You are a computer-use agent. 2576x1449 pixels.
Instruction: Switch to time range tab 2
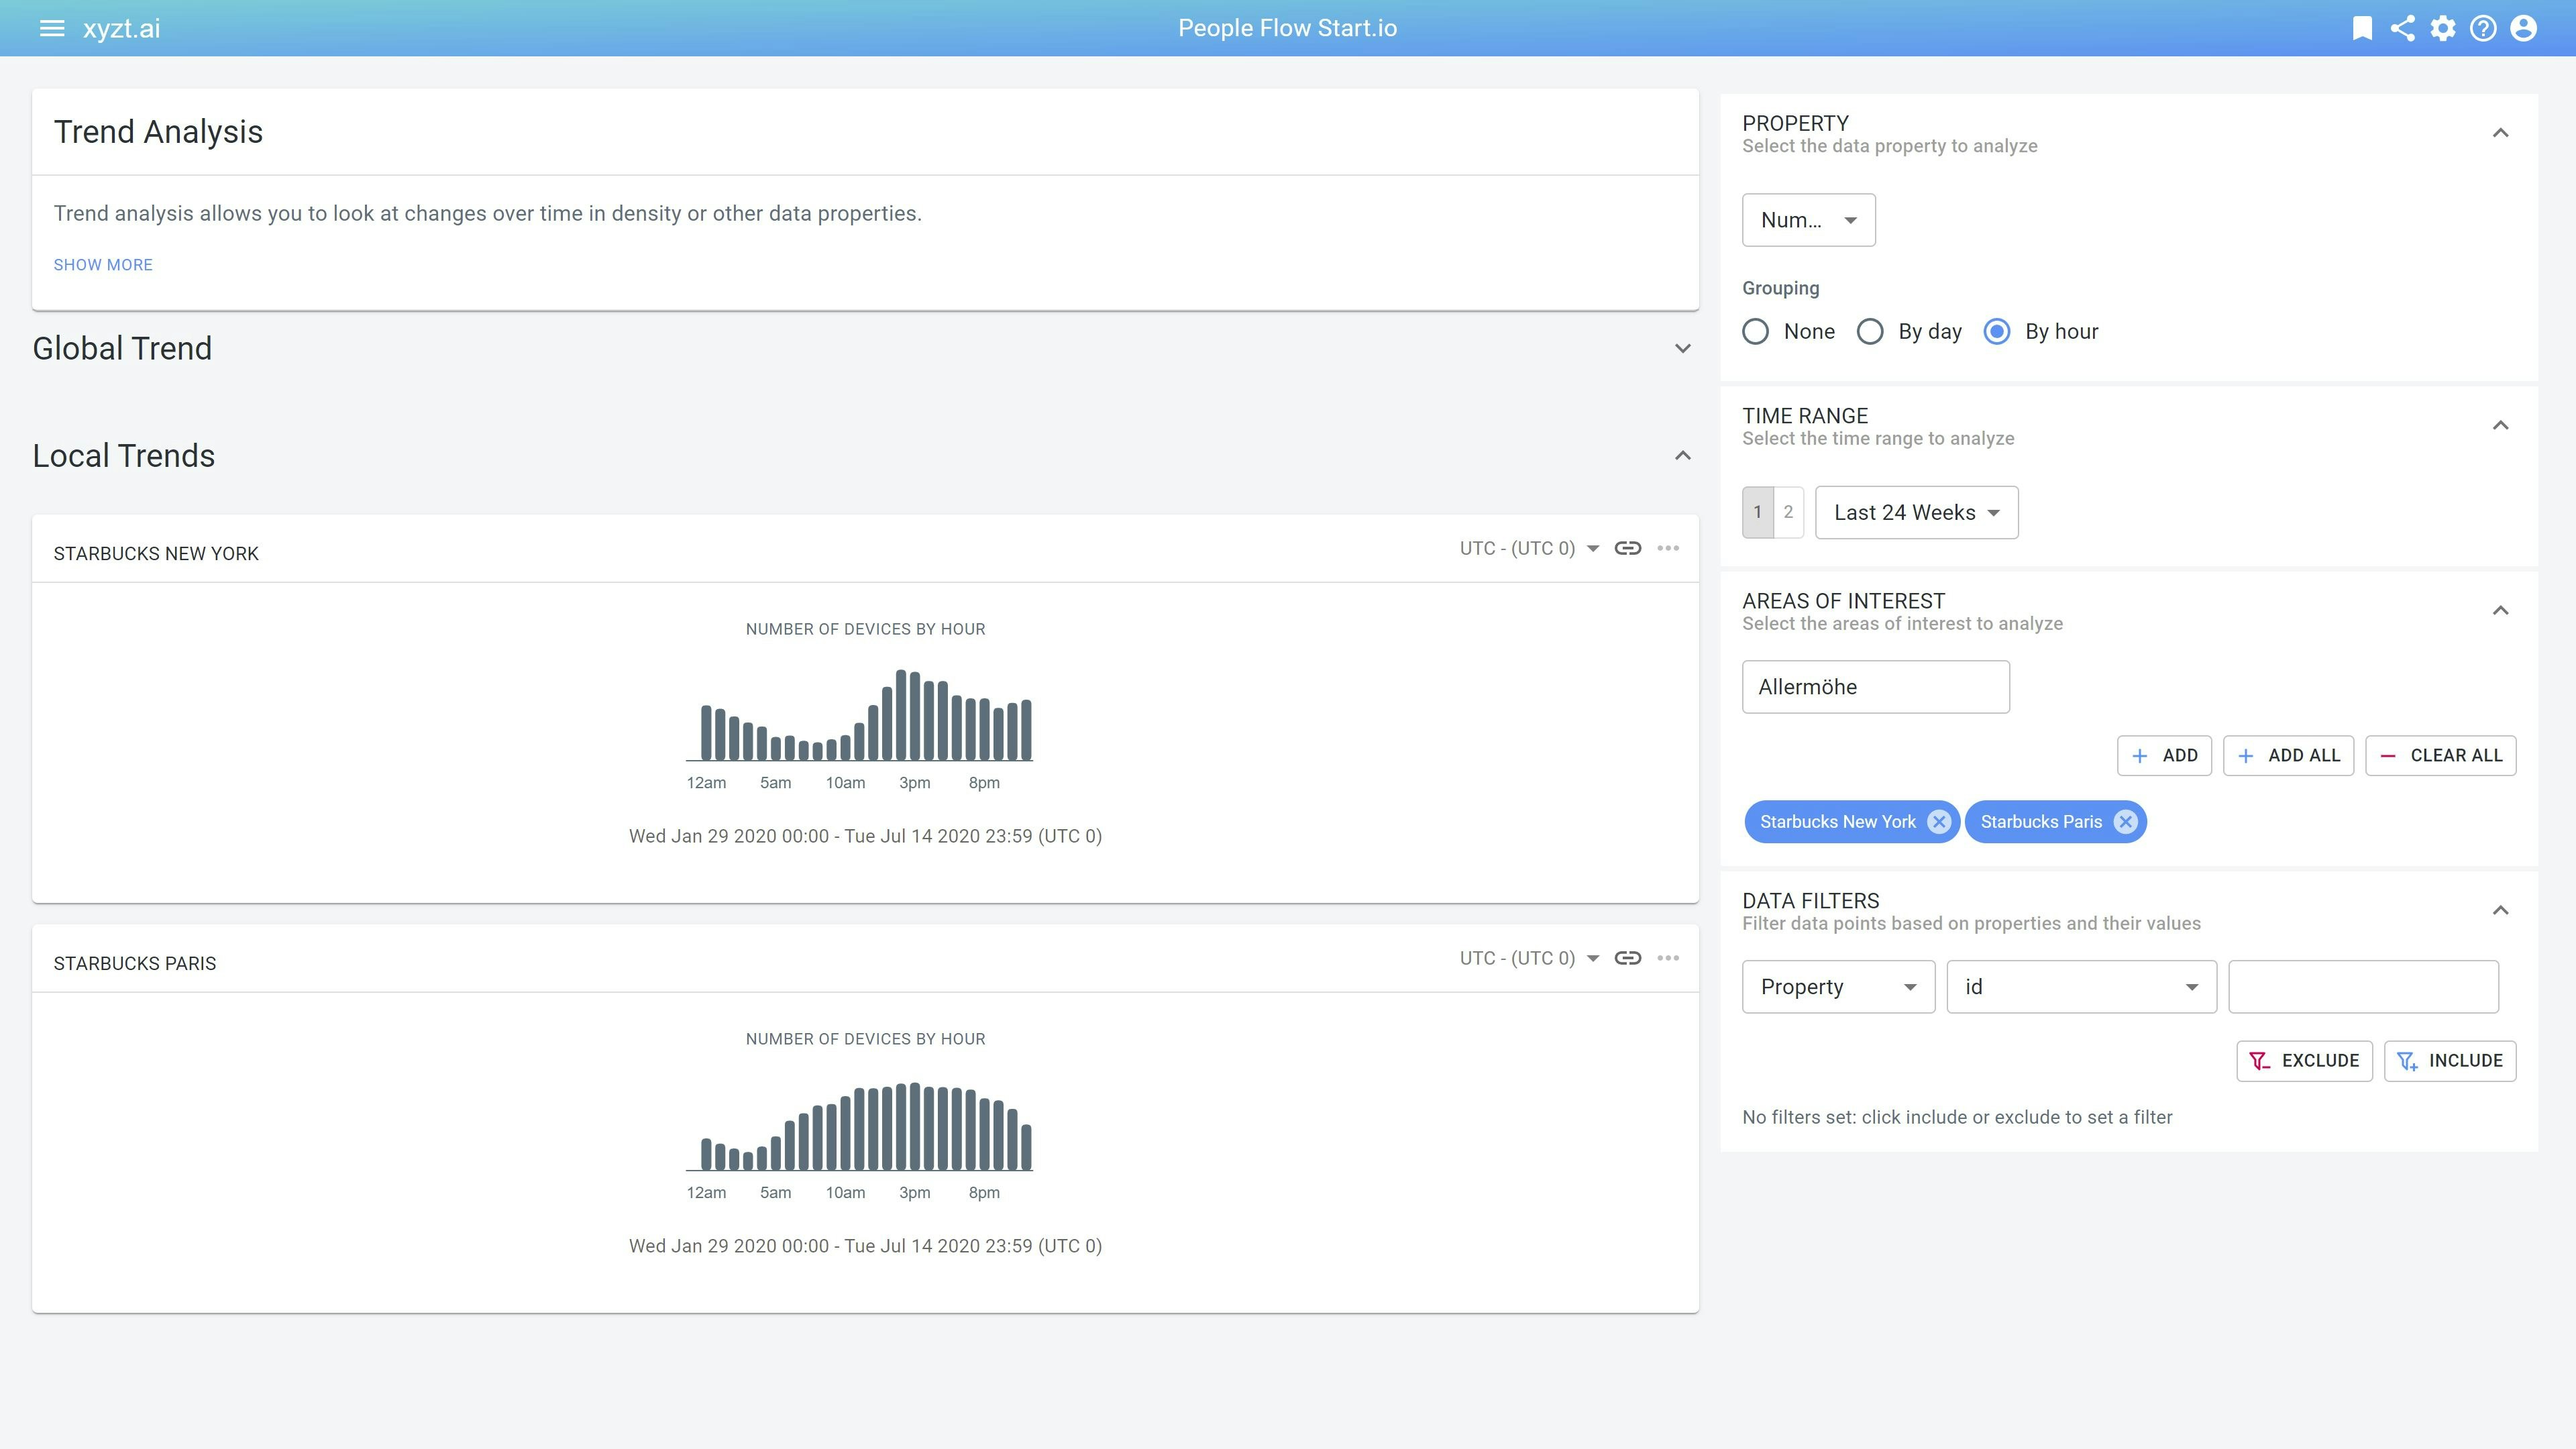click(x=1788, y=512)
